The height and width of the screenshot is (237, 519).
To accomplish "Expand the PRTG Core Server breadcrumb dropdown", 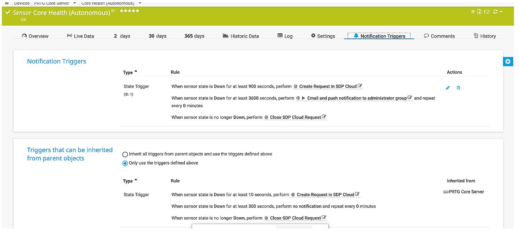I will coord(74,3).
